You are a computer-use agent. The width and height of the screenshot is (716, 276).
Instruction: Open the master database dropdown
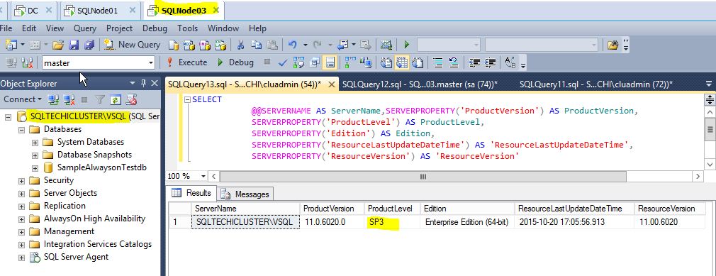pyautogui.click(x=151, y=63)
